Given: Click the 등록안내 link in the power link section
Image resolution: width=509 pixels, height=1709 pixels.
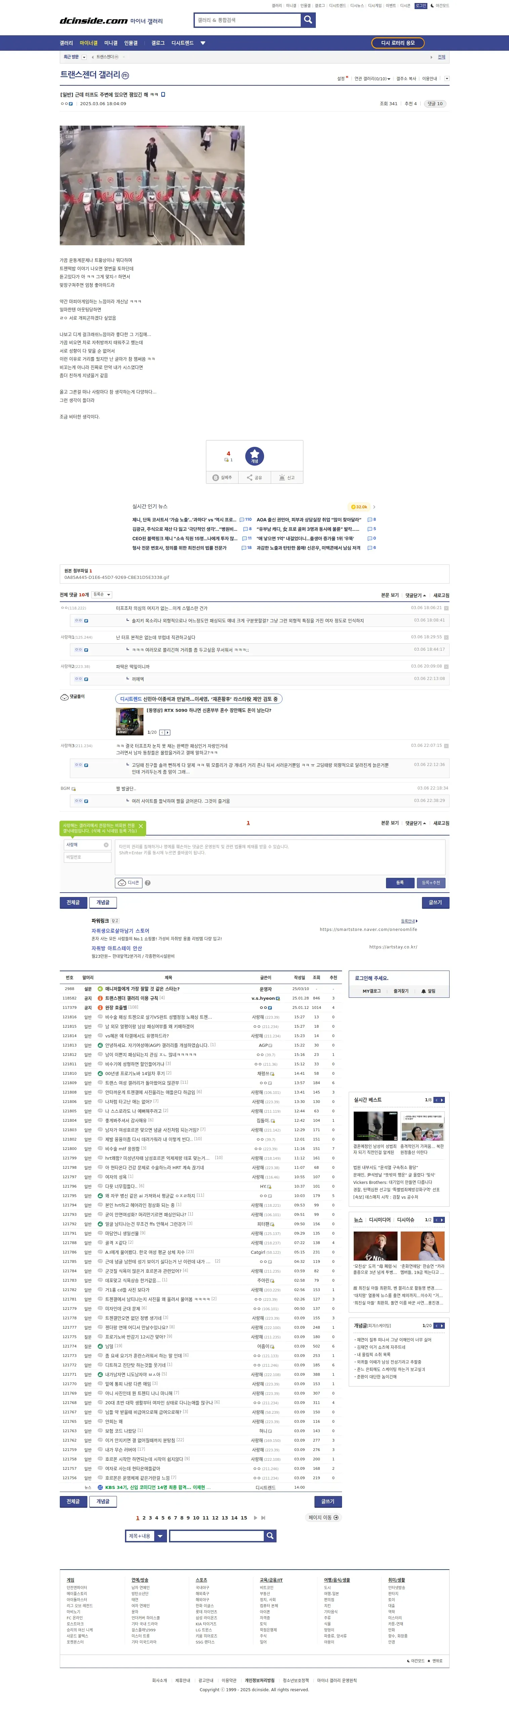Looking at the screenshot, I should (x=409, y=921).
